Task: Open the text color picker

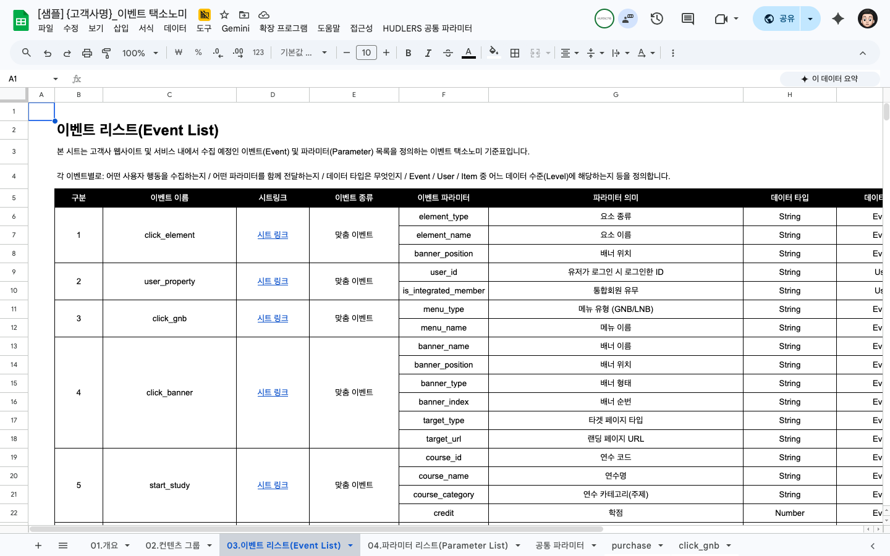Action: click(x=468, y=53)
